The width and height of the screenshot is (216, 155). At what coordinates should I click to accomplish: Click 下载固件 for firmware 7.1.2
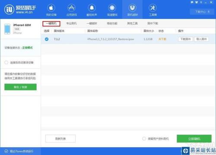tap(185, 39)
